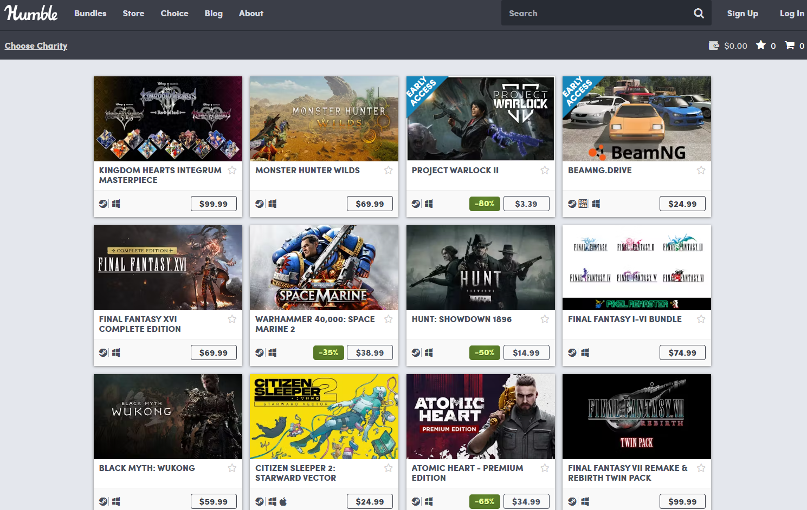Toggle wishlist star for Black Myth: Wukong
This screenshot has width=807, height=510.
232,468
